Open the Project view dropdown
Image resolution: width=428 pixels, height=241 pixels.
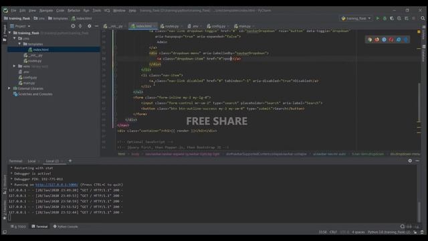pos(20,26)
